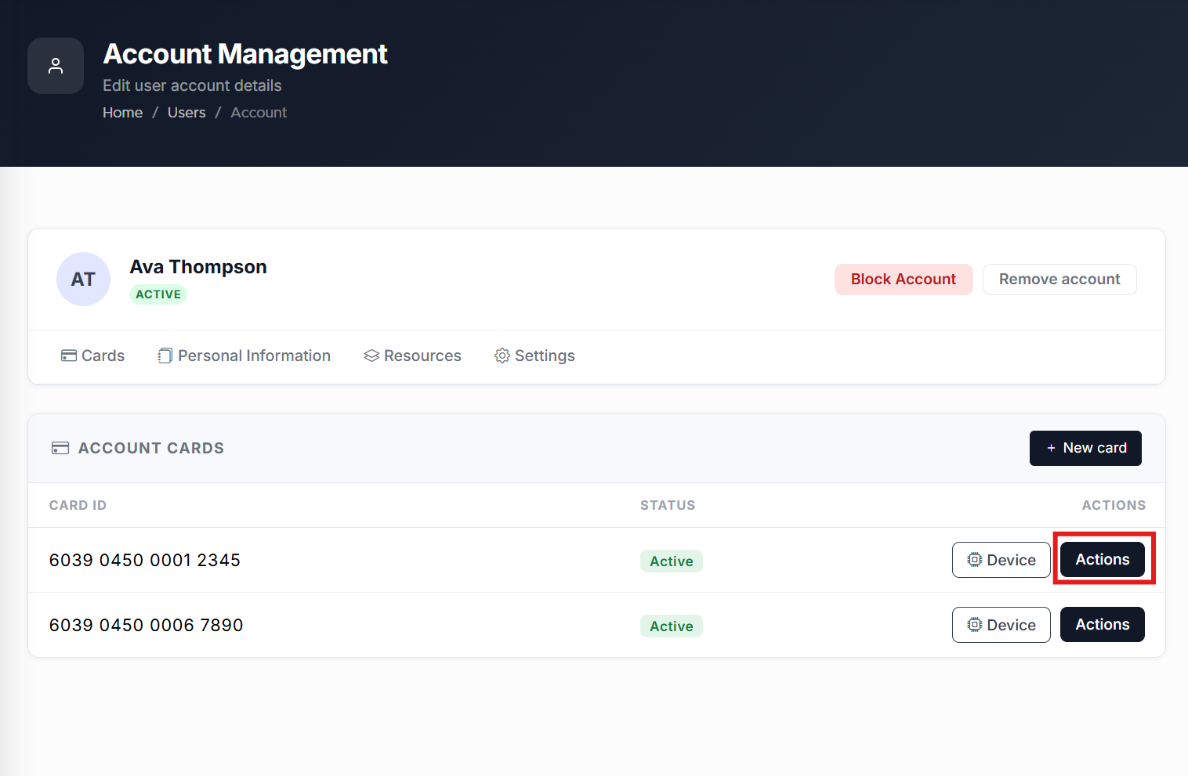Click chip icon on second card's Device button

[x=974, y=625]
